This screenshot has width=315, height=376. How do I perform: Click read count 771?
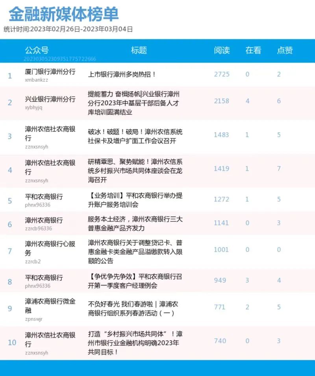(x=220, y=307)
